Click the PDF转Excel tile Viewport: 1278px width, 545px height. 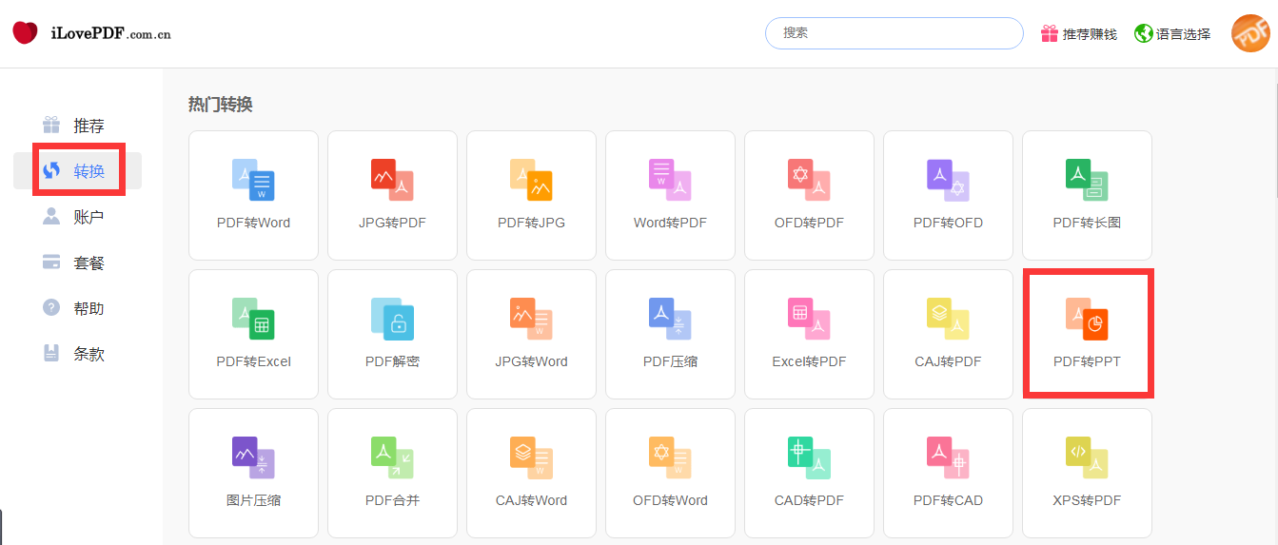(x=253, y=334)
